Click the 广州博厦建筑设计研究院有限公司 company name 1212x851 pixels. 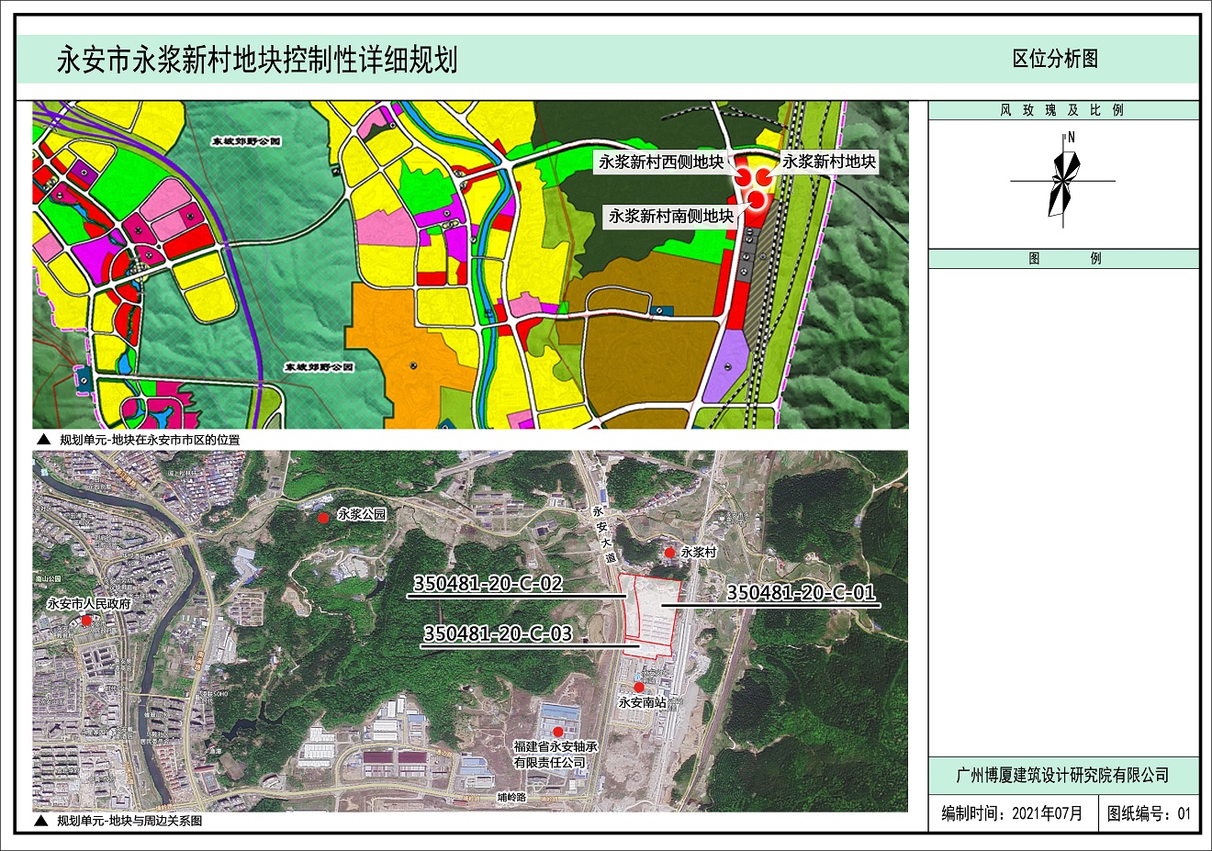1062,775
